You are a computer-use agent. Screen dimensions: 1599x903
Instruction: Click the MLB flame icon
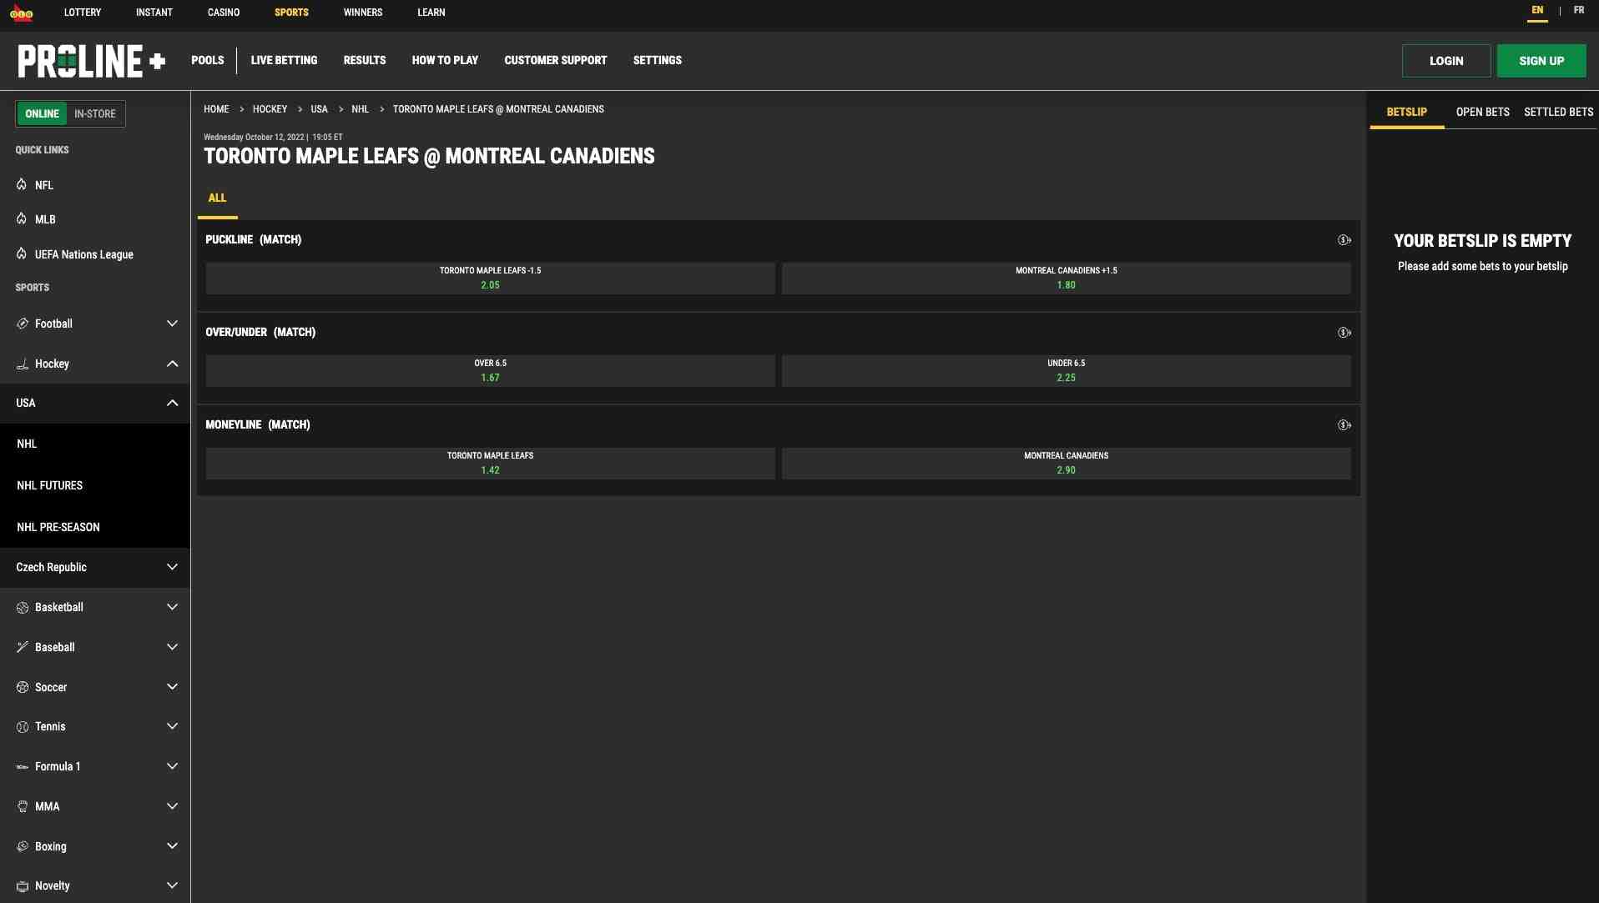(x=22, y=218)
